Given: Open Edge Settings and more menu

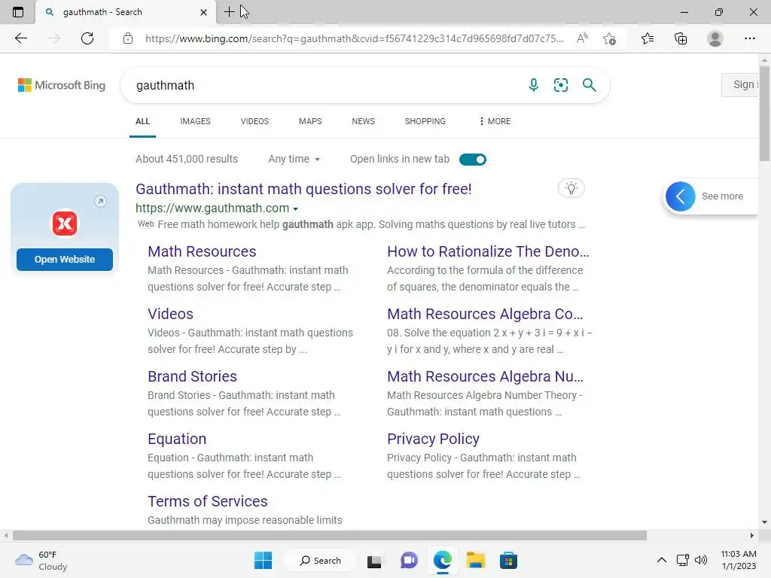Looking at the screenshot, I should (749, 38).
